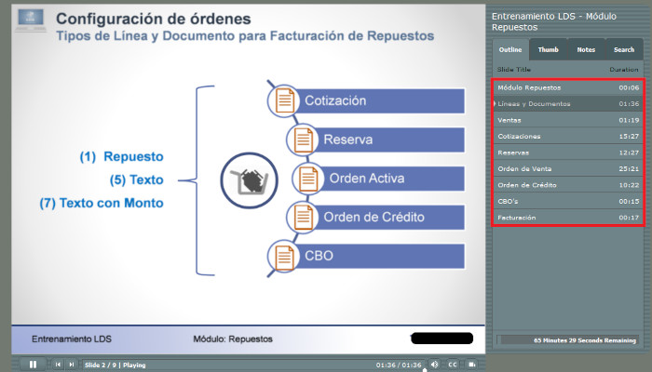Jump to the Ventas slide
652x372 pixels.
tap(566, 120)
